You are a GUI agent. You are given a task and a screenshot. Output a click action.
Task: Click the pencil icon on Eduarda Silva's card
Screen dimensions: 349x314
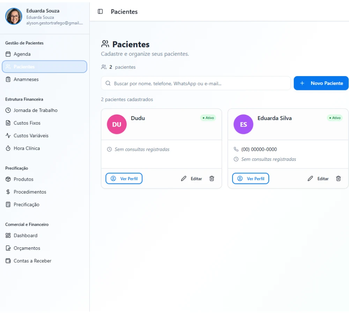310,179
